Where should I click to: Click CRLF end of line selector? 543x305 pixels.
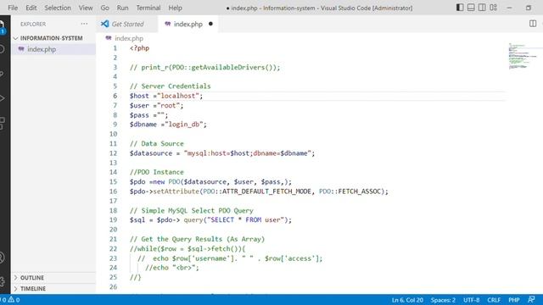point(494,300)
